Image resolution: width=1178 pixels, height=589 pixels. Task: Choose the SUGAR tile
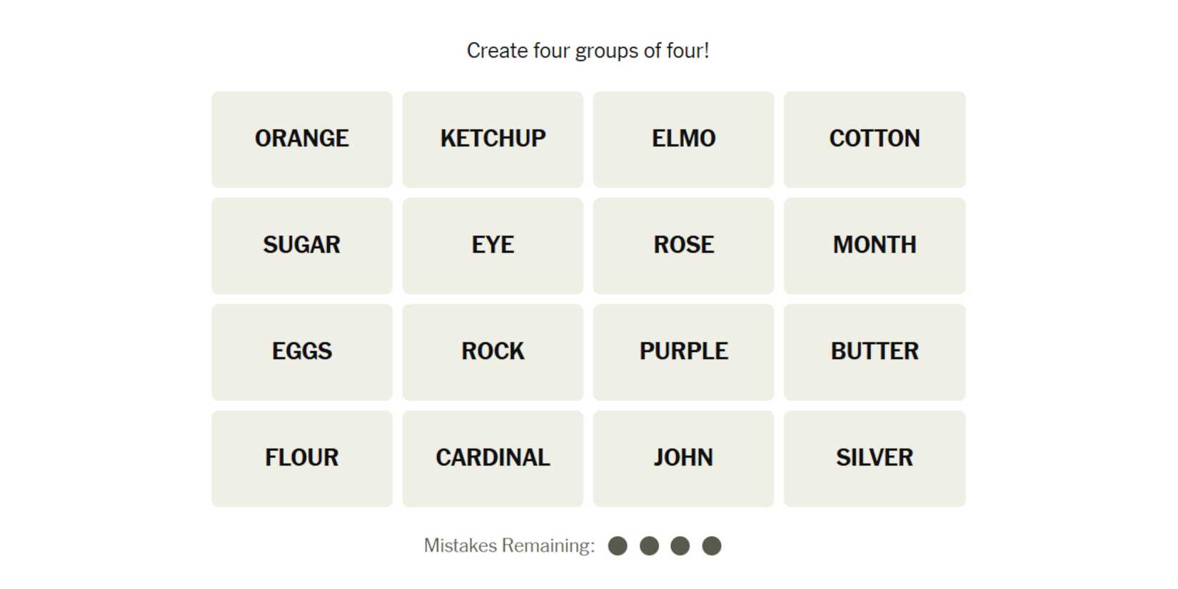tap(302, 246)
